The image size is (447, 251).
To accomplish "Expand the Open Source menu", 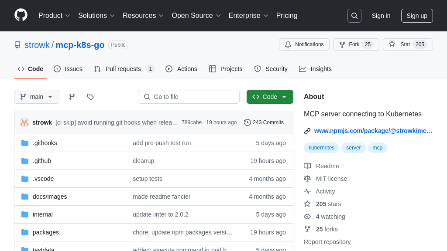I will [196, 16].
